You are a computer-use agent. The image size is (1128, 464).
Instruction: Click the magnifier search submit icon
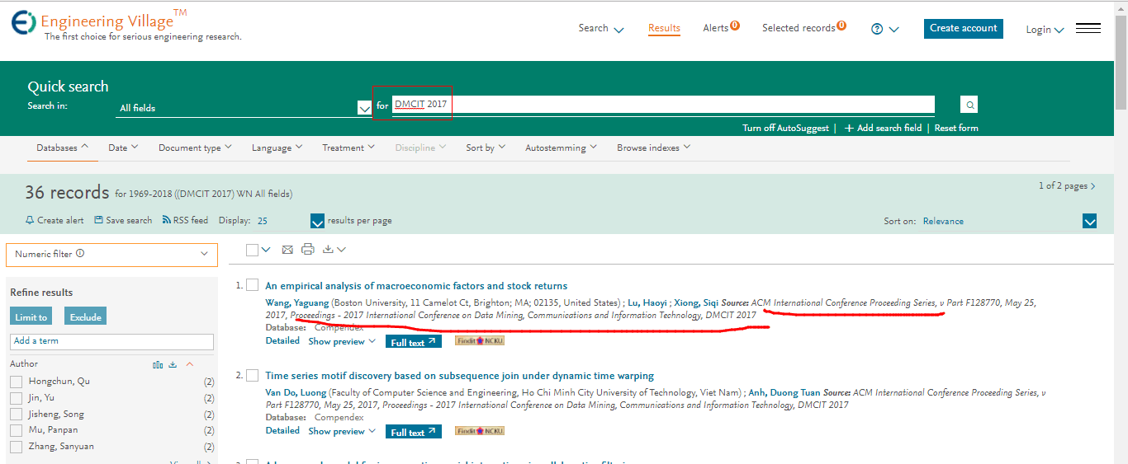(x=969, y=105)
